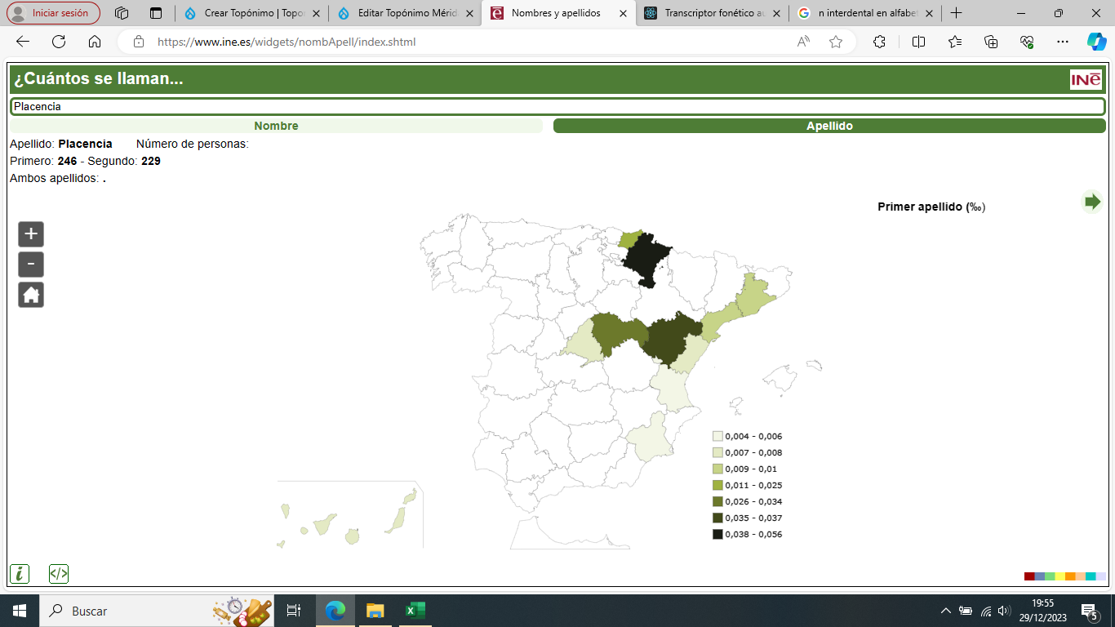
Task: Zoom out of the map
Action: (31, 265)
